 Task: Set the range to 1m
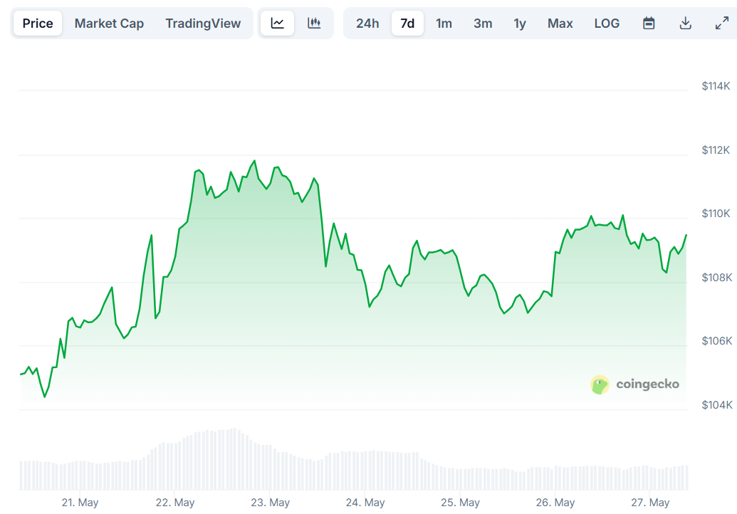point(444,23)
